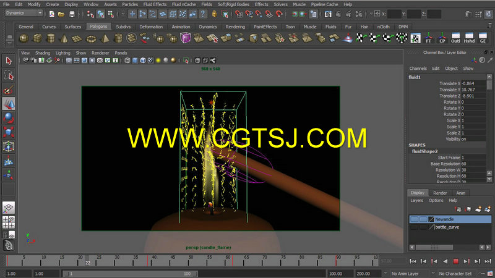Click Translate X value field

click(473, 83)
